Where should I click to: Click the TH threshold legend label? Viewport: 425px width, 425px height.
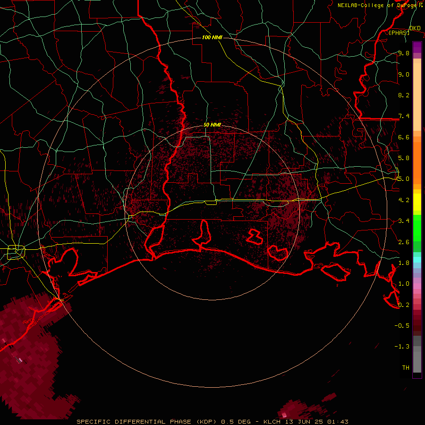pos(406,368)
